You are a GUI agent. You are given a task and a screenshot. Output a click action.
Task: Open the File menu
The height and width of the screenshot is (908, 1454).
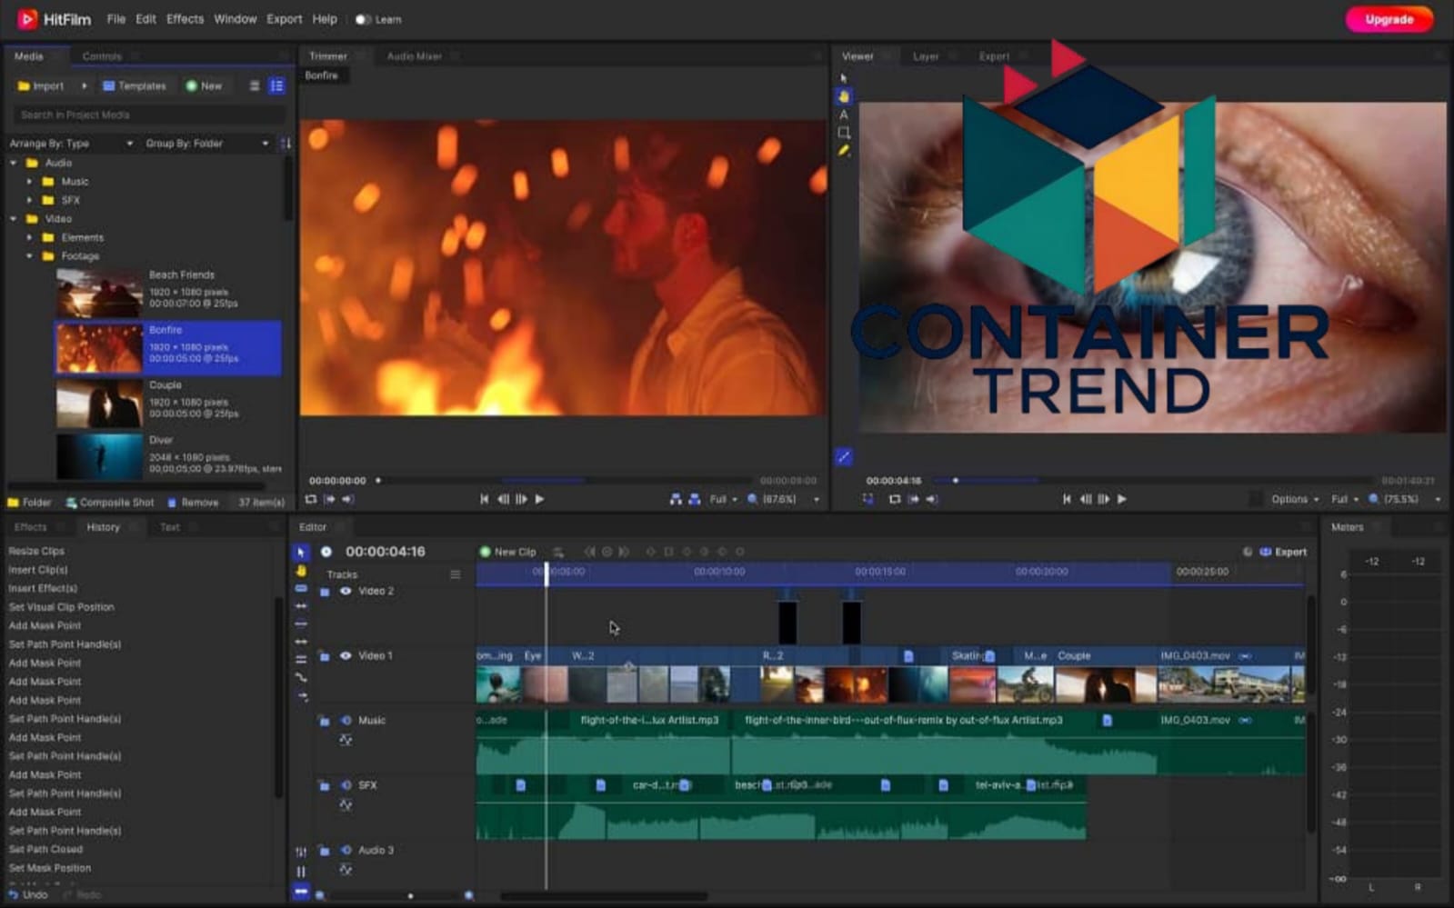click(116, 19)
